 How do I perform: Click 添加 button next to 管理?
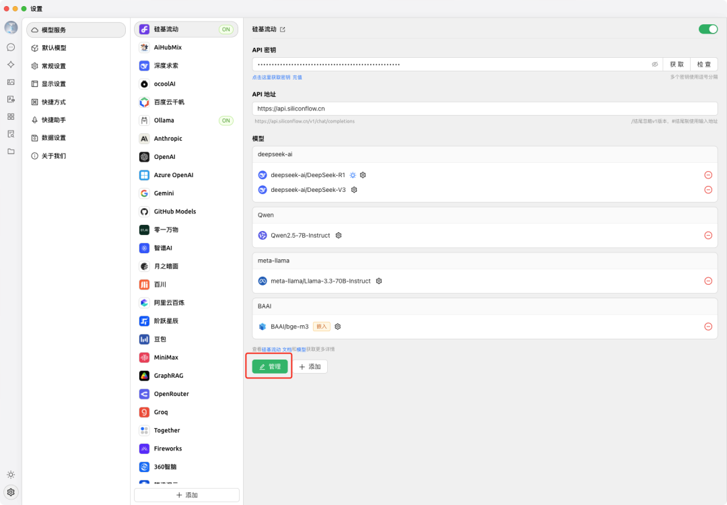click(310, 366)
